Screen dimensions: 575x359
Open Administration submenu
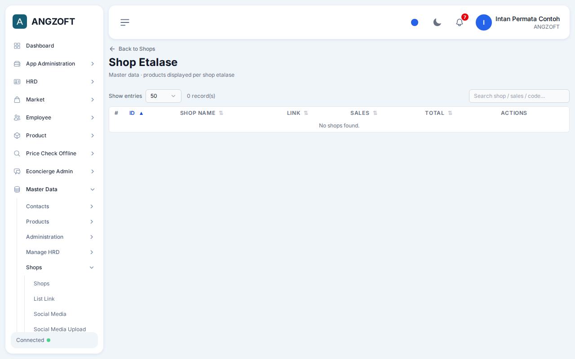pos(60,237)
